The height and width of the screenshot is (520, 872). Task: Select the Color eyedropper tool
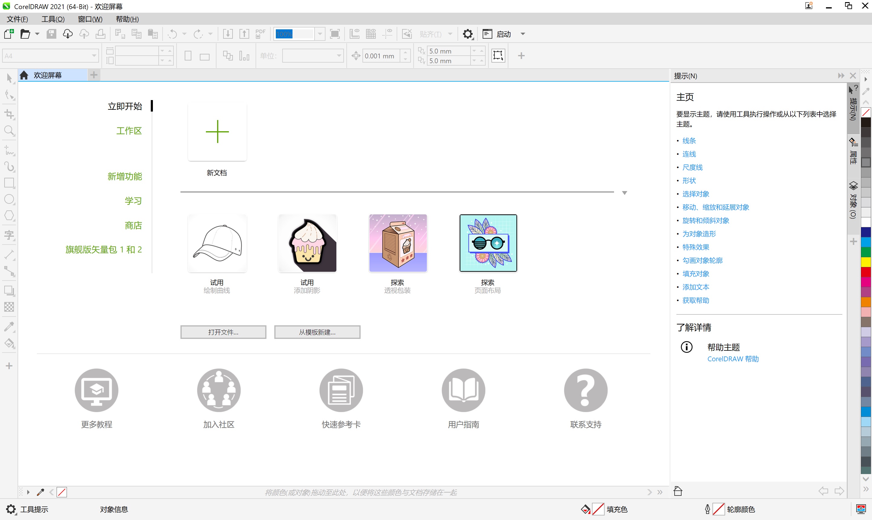[x=9, y=327]
